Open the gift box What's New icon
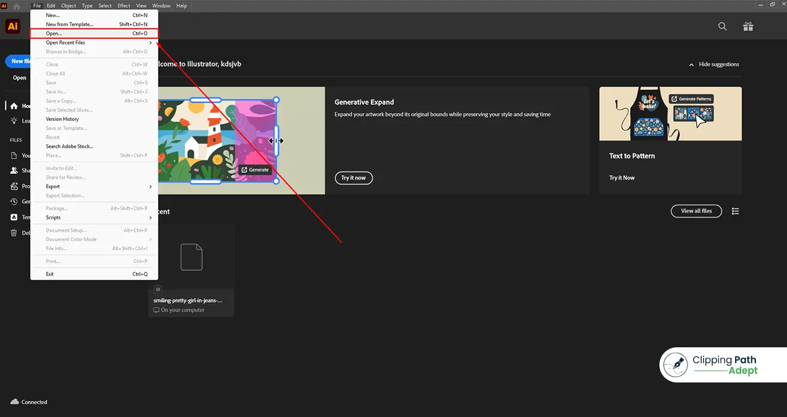Image resolution: width=787 pixels, height=417 pixels. [x=748, y=26]
